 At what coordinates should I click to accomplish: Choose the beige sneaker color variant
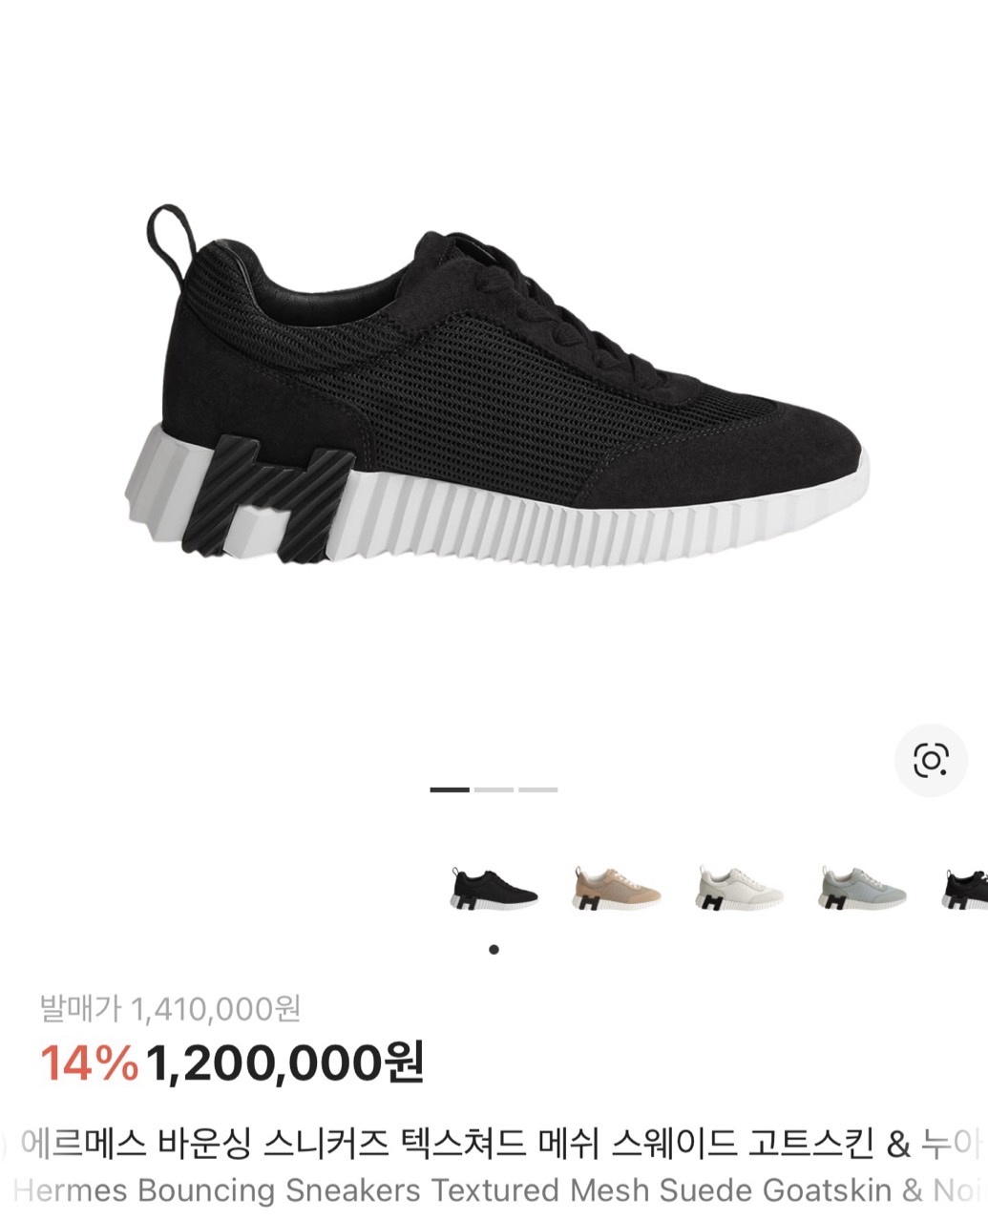pyautogui.click(x=617, y=888)
